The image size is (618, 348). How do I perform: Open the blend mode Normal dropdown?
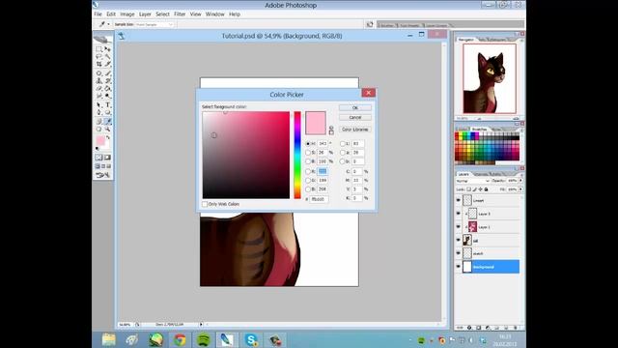tap(472, 181)
